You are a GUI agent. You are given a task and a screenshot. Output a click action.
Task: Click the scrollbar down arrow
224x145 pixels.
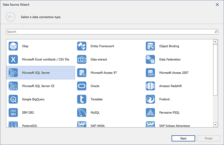point(215,125)
